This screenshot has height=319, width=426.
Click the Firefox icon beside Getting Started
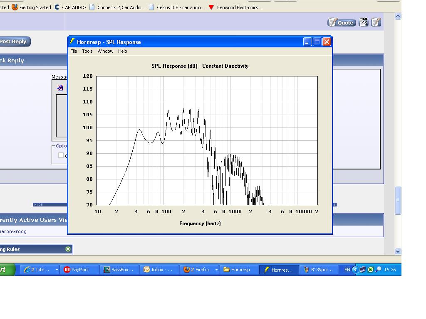tap(15, 7)
